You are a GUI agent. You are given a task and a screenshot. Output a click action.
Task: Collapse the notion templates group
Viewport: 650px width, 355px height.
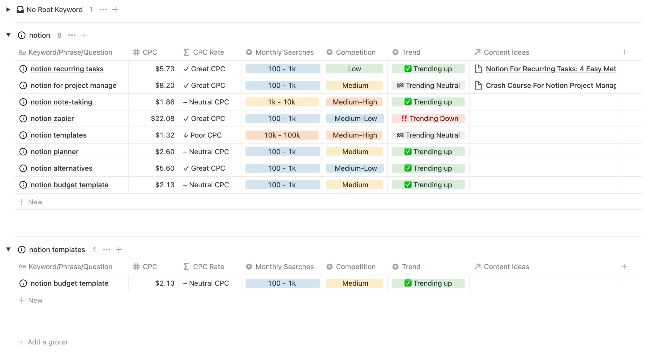click(x=8, y=249)
